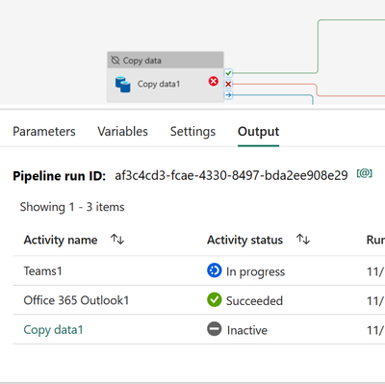Select the Office 365 Outlook1 row

199,300
